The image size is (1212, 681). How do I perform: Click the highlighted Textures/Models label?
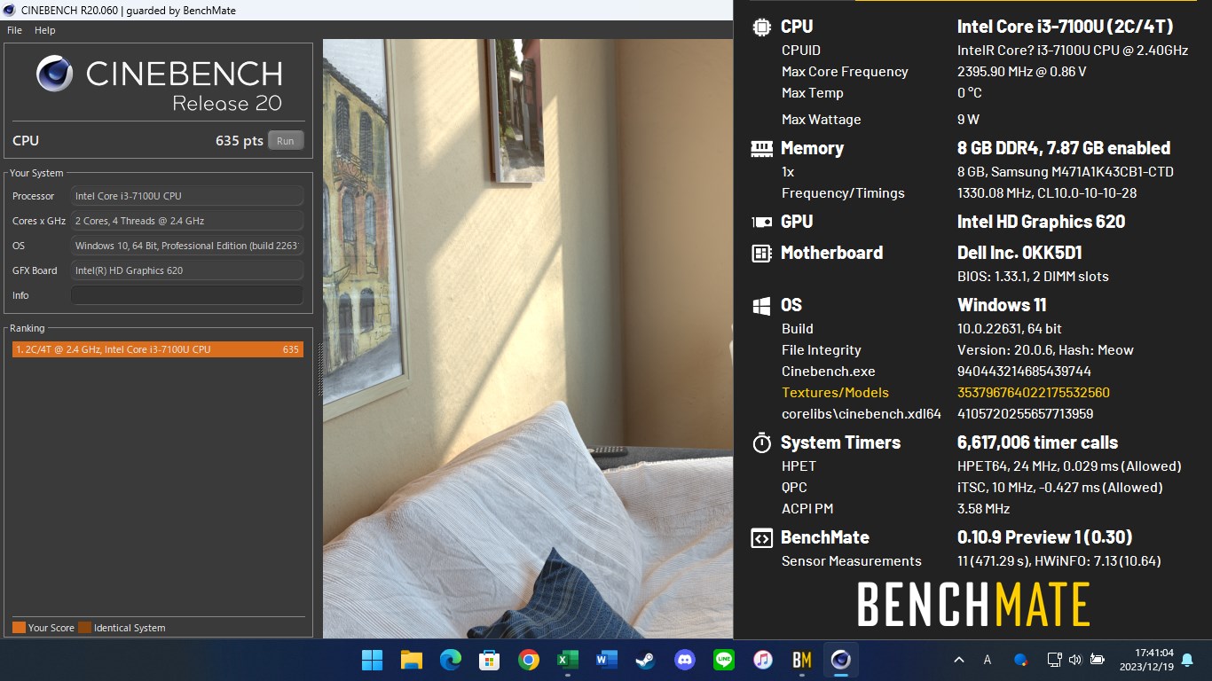coord(835,393)
